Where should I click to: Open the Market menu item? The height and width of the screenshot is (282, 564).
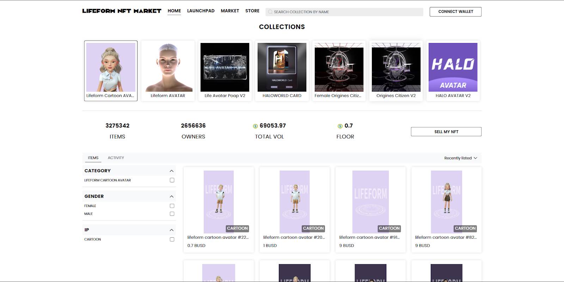(x=230, y=11)
